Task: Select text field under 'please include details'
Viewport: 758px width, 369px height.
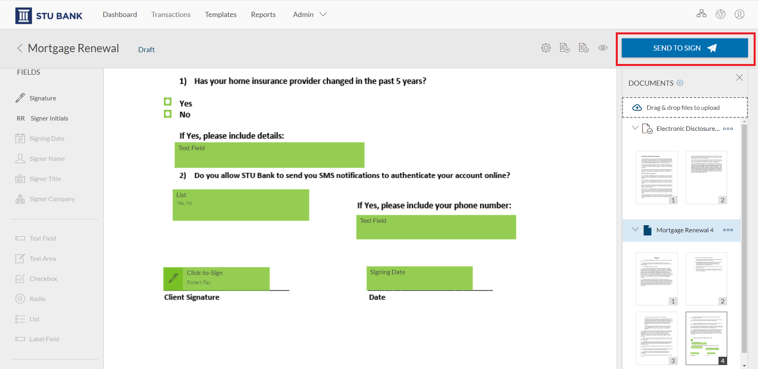Action: coord(269,155)
